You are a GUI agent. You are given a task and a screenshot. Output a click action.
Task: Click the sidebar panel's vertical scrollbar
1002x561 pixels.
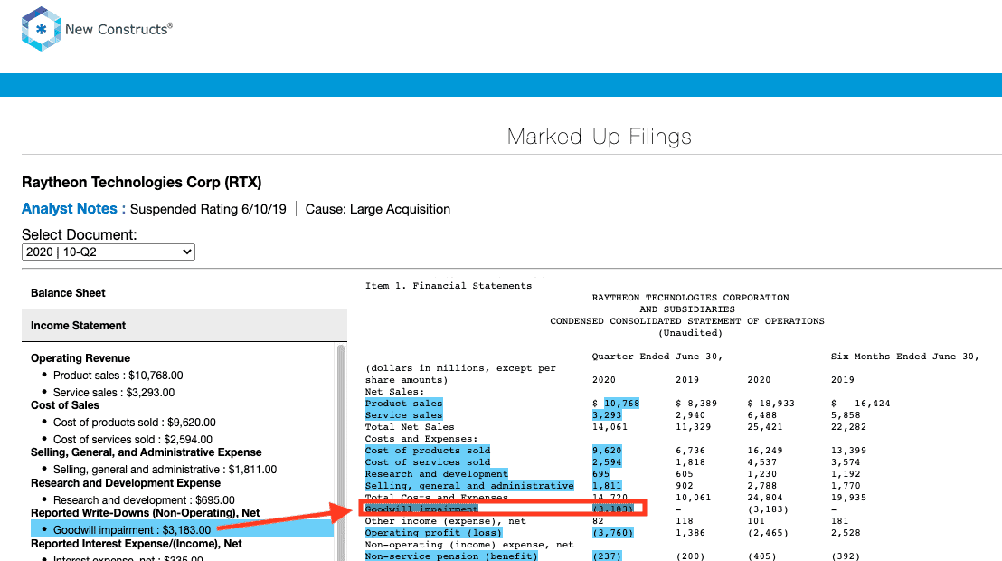point(341,452)
